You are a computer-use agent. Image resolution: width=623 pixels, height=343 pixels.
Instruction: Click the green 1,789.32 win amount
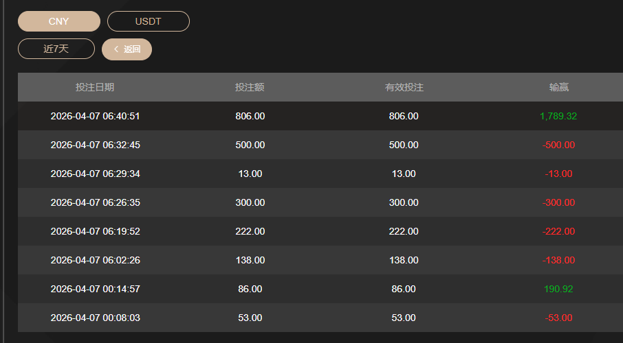pyautogui.click(x=558, y=116)
